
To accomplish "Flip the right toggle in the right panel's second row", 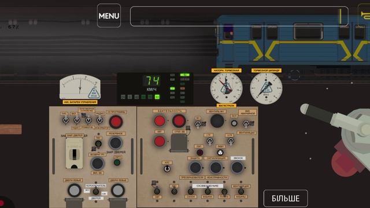I will [231, 141].
